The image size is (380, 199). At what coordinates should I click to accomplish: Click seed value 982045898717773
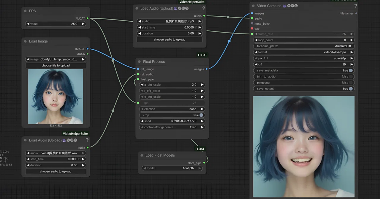tap(183, 121)
